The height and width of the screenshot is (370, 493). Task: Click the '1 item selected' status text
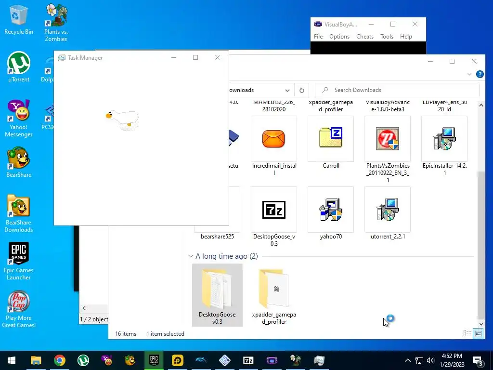[166, 334]
